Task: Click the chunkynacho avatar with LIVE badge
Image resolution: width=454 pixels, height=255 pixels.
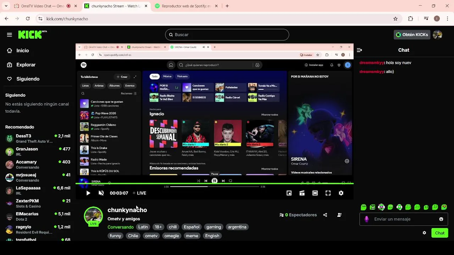Action: [93, 216]
